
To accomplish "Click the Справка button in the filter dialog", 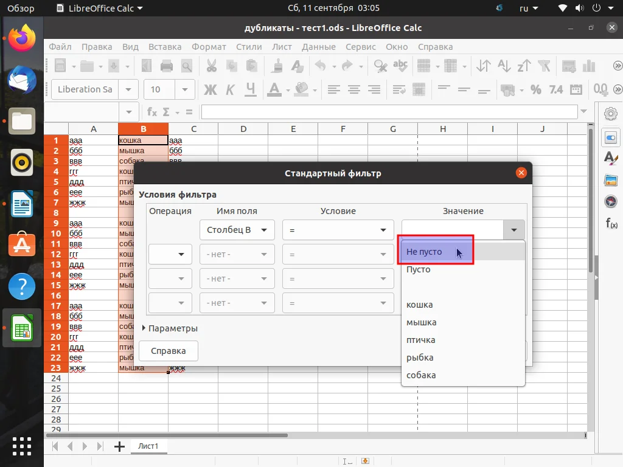I will (168, 351).
